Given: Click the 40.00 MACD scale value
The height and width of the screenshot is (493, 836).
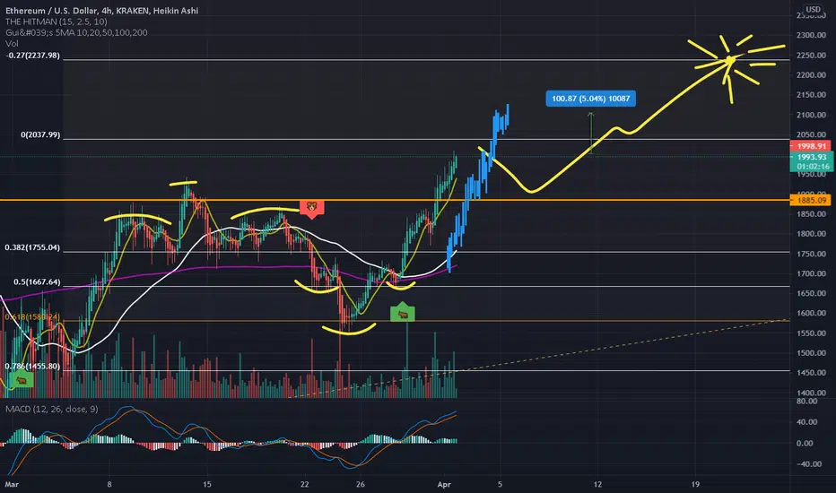Looking at the screenshot, I should coord(806,421).
